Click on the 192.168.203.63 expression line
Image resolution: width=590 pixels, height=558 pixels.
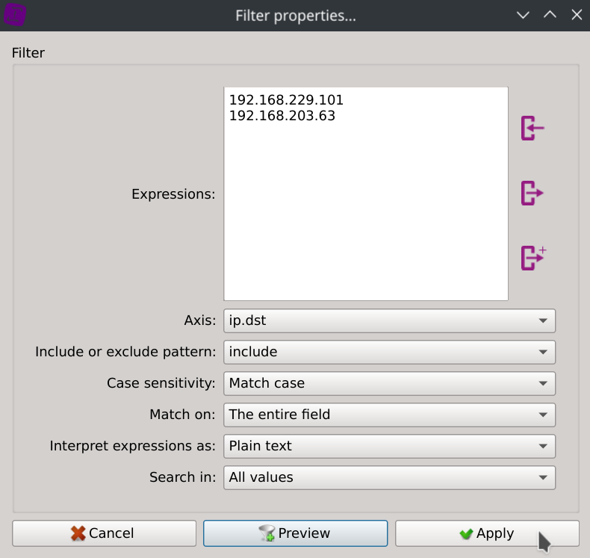[x=282, y=117]
